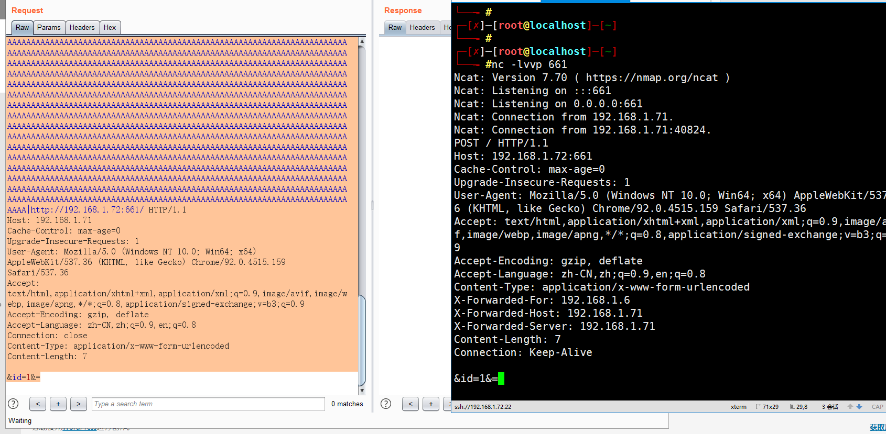Click '获取' link in background page
886x434 pixels.
878,428
